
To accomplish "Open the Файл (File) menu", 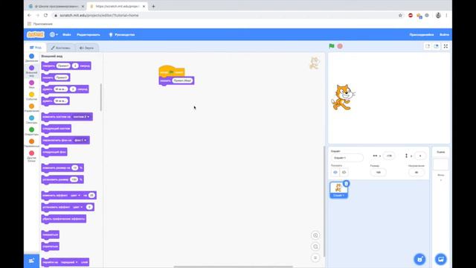I will tap(67, 35).
